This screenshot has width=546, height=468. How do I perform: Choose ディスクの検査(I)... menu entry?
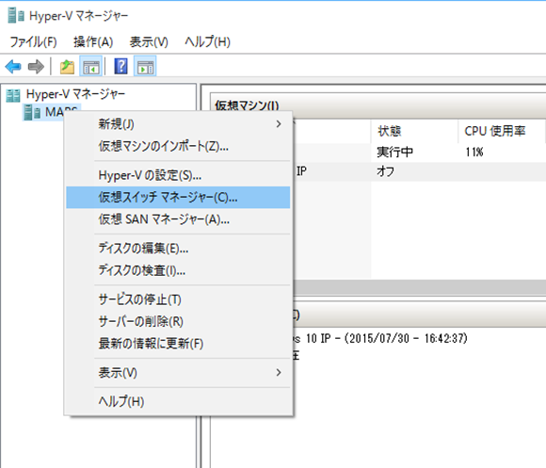pos(178,270)
